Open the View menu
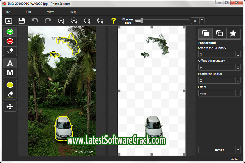This screenshot has width=245, height=163. pyautogui.click(x=50, y=12)
